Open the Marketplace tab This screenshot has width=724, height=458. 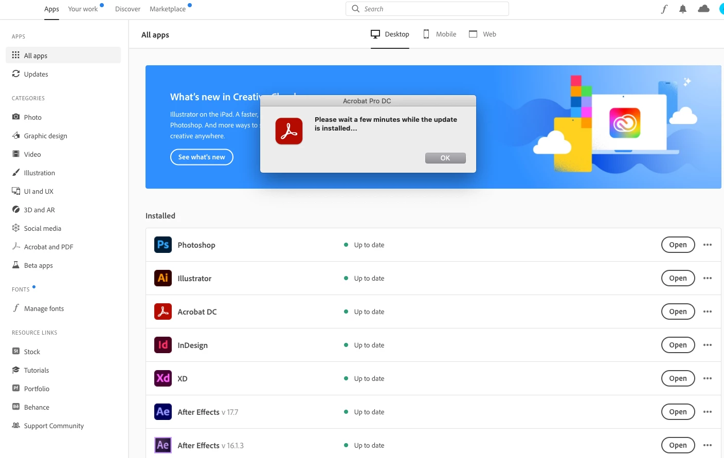(x=168, y=9)
